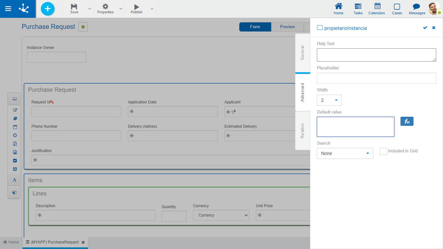Click the blue plus create button
This screenshot has height=249, width=443.
(48, 9)
